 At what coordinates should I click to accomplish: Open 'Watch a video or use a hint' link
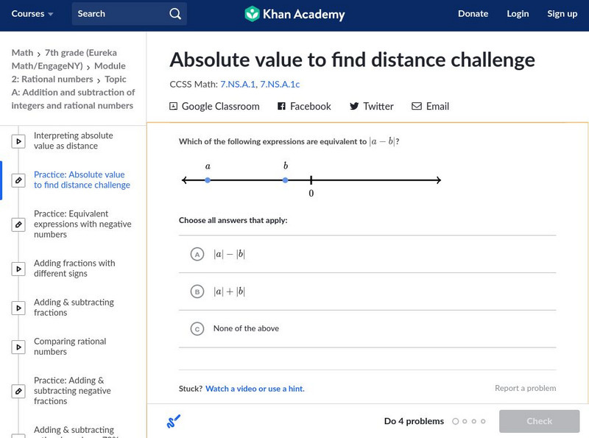(x=255, y=389)
